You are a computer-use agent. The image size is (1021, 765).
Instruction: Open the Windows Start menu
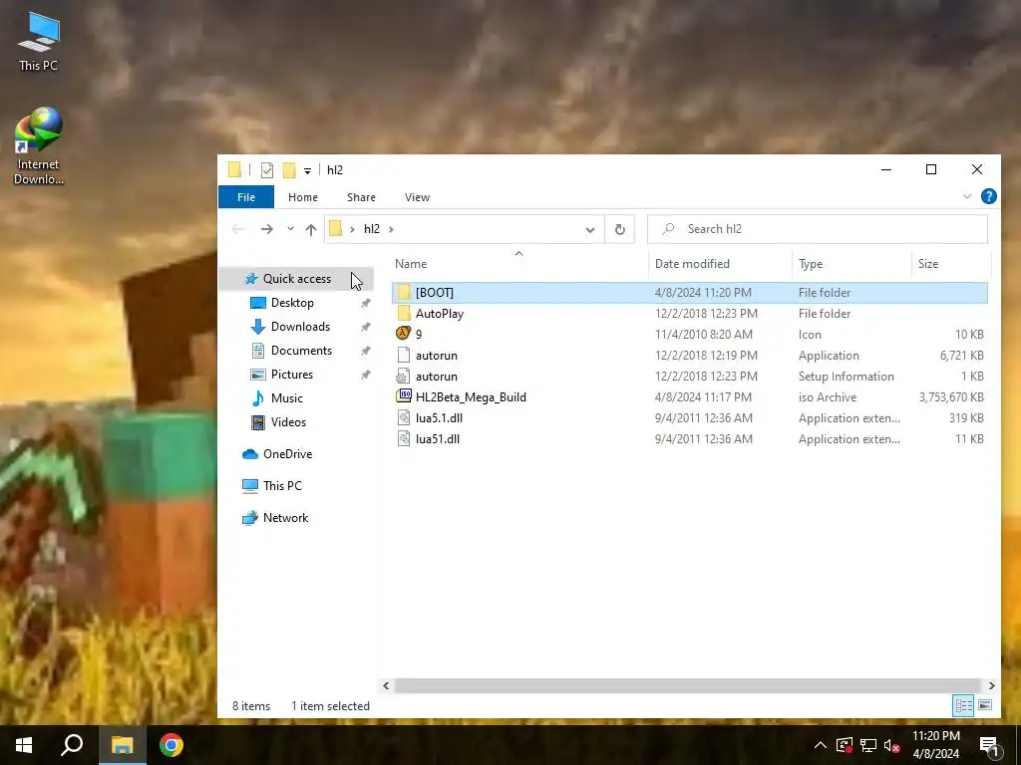[24, 745]
